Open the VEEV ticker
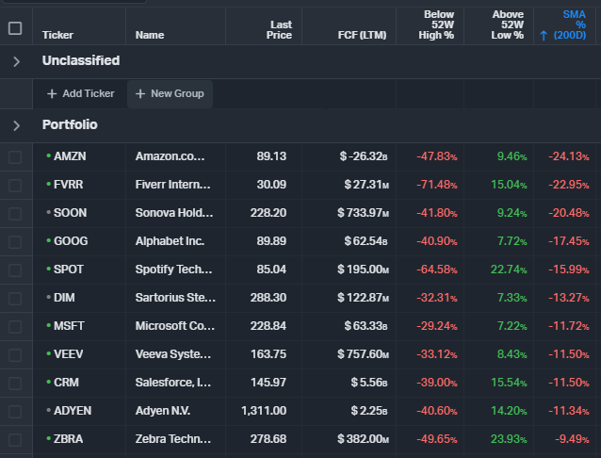Screen dimensions: 601x458 tap(68, 354)
